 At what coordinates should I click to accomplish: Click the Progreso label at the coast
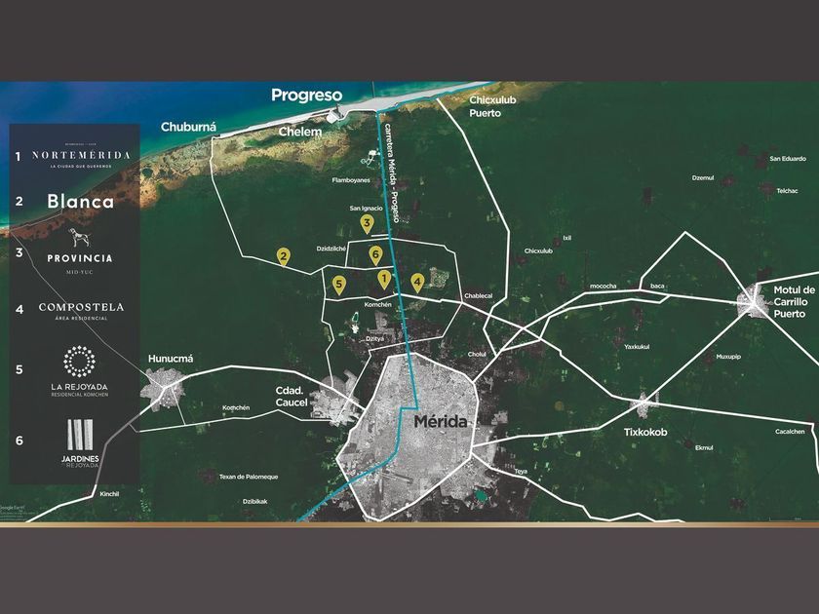click(306, 96)
